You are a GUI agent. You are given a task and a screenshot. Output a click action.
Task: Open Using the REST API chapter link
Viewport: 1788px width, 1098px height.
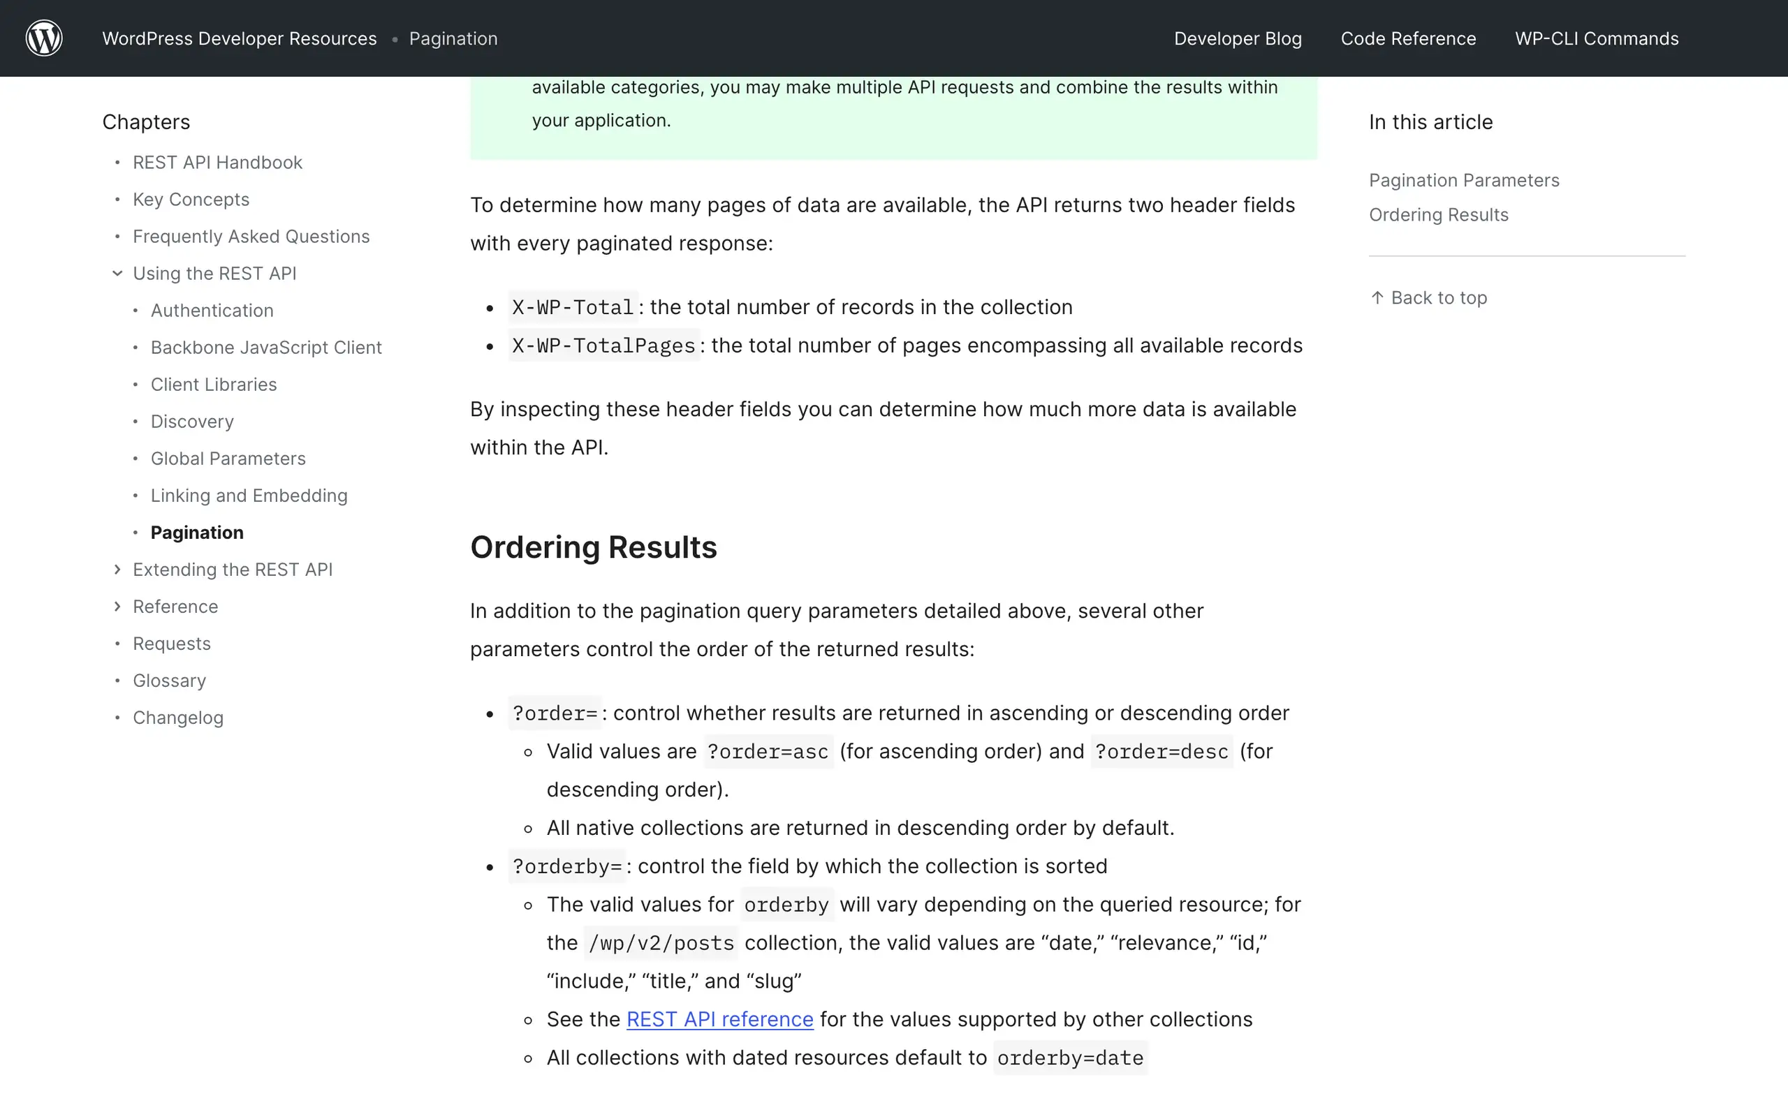pyautogui.click(x=214, y=273)
